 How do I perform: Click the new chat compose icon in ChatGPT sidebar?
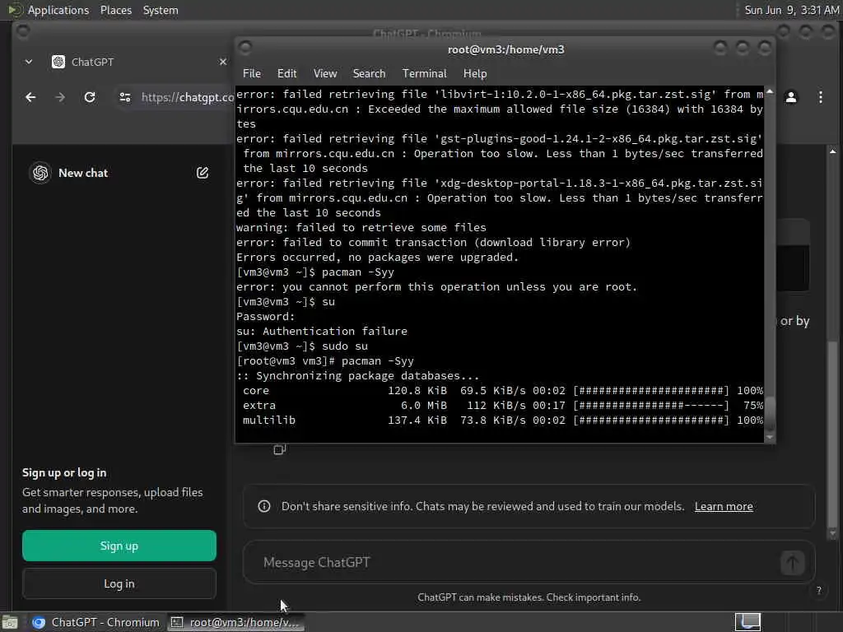(203, 173)
